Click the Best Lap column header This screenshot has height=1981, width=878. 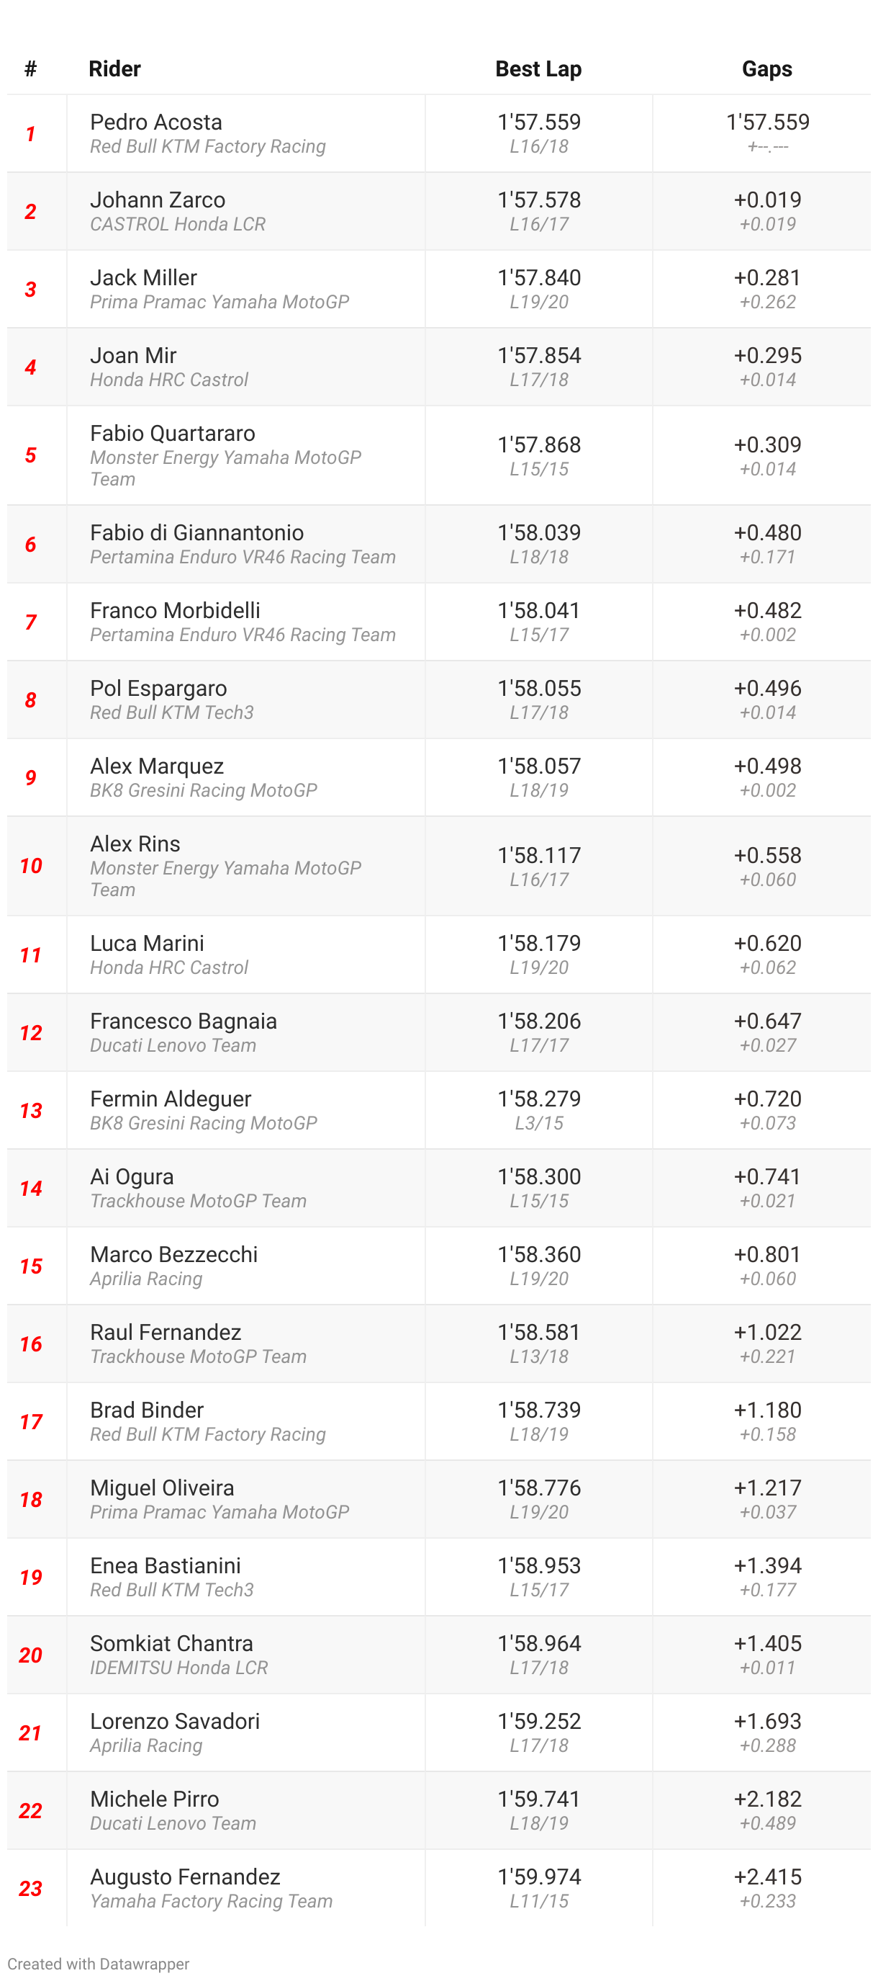pyautogui.click(x=538, y=69)
